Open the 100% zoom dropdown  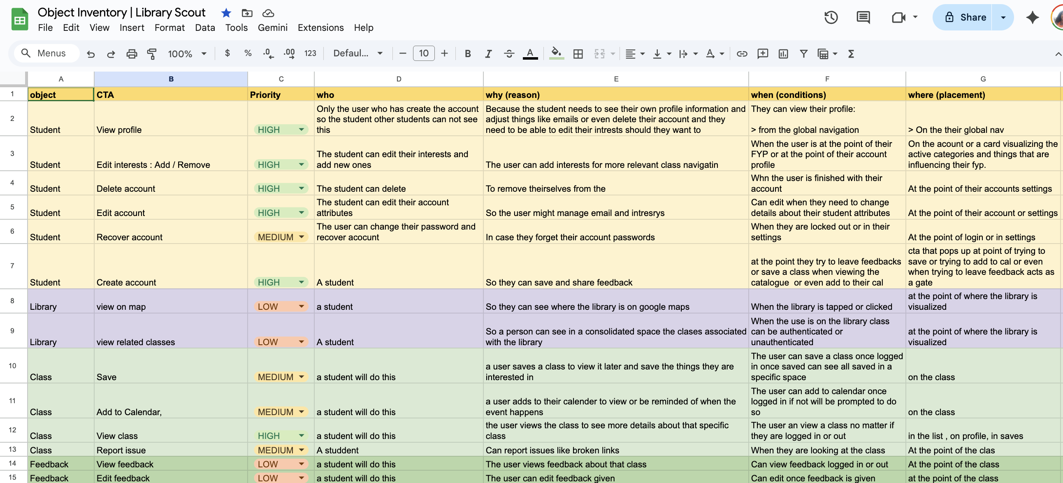187,53
